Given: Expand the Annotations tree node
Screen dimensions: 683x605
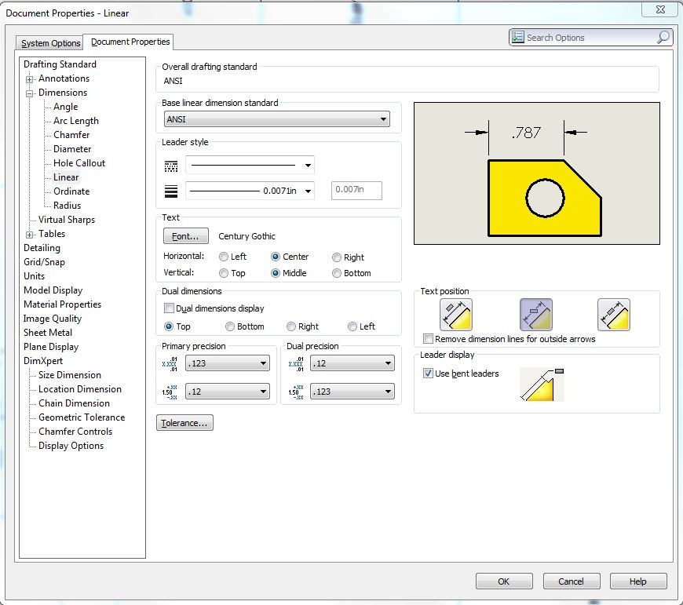Looking at the screenshot, I should coord(29,79).
